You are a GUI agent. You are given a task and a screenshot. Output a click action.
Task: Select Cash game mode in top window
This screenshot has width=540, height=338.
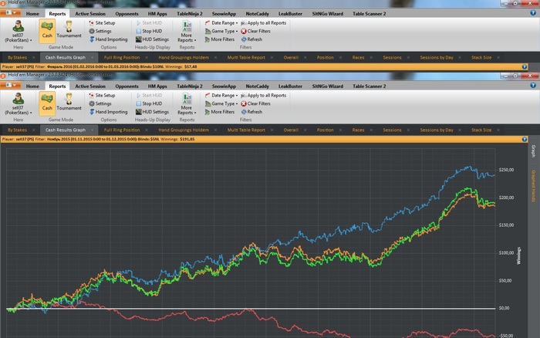click(x=47, y=31)
